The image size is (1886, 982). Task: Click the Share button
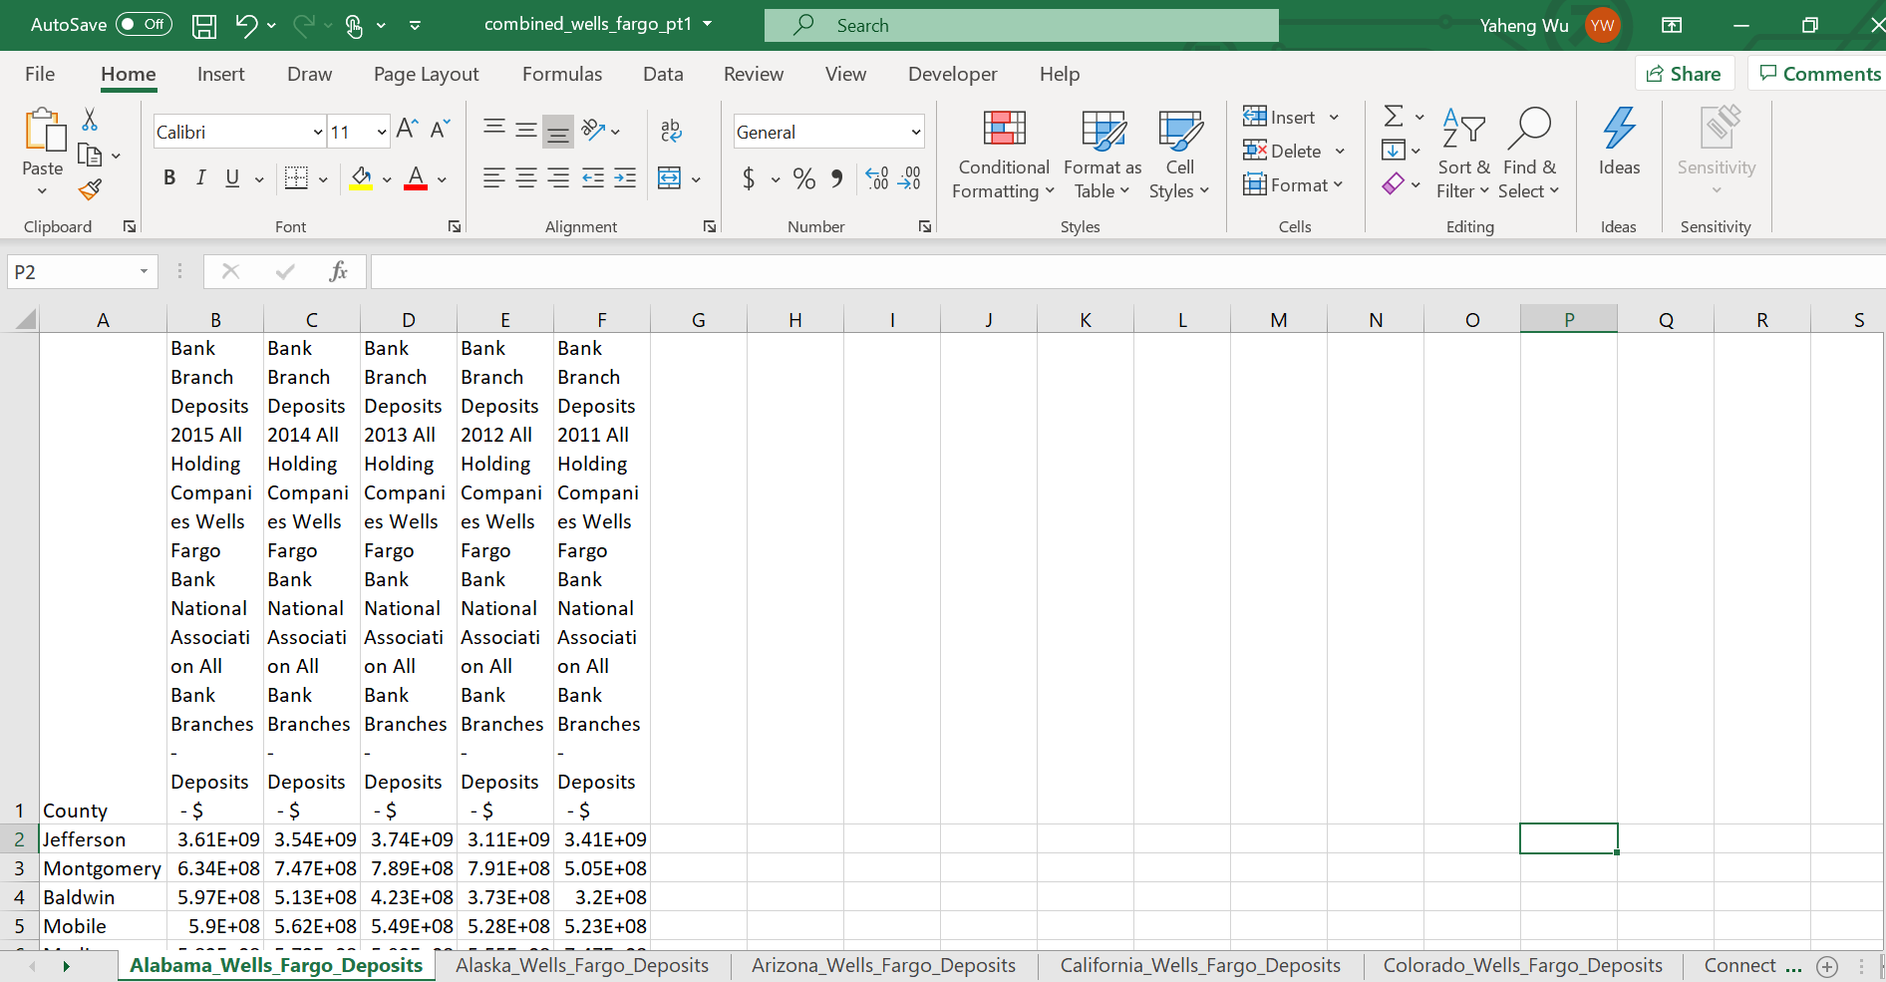click(1684, 73)
